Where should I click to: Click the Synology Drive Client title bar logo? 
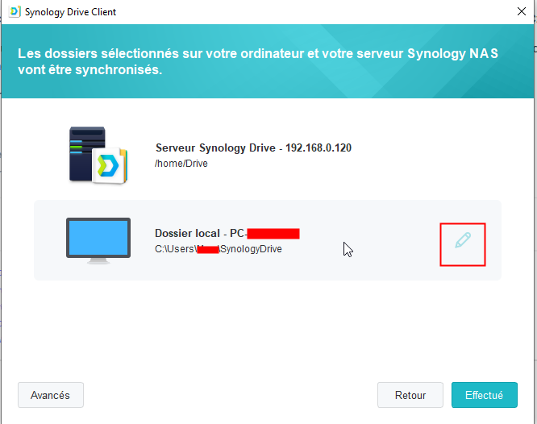(x=15, y=11)
